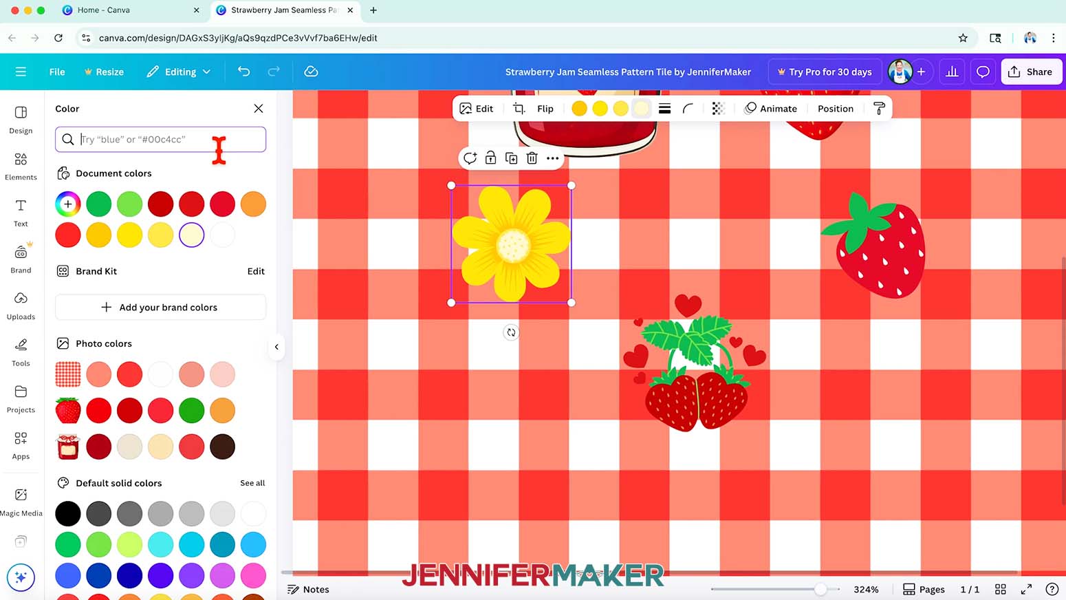Open the Design sidebar panel
Screen dimensions: 1066x600
coord(21,120)
